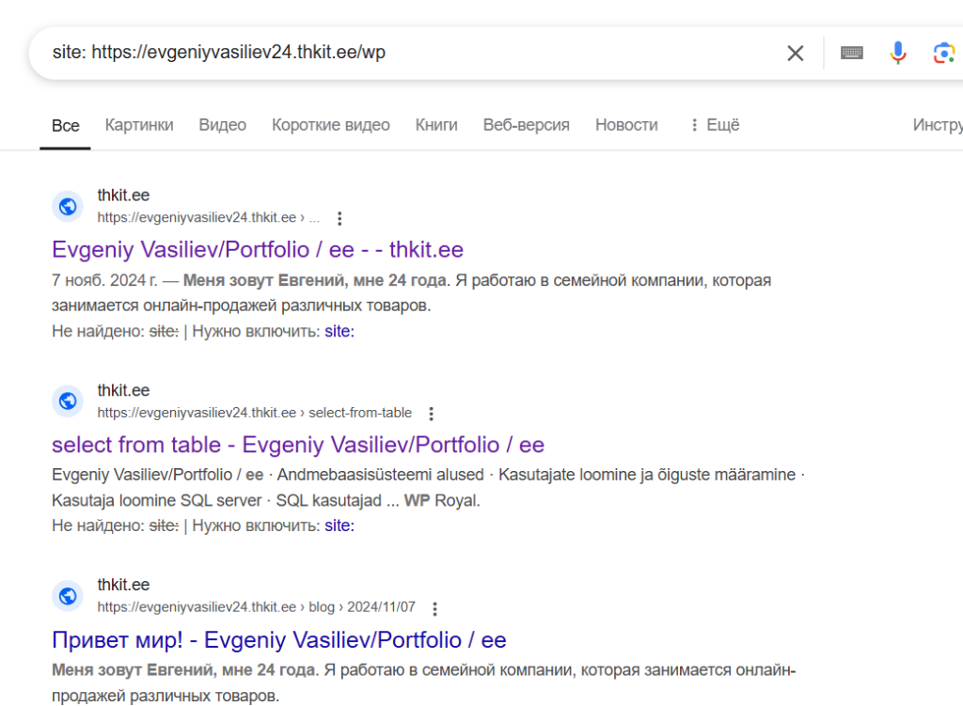The width and height of the screenshot is (963, 706).
Task: Click the globe favicon of the blog result
Action: tap(68, 595)
